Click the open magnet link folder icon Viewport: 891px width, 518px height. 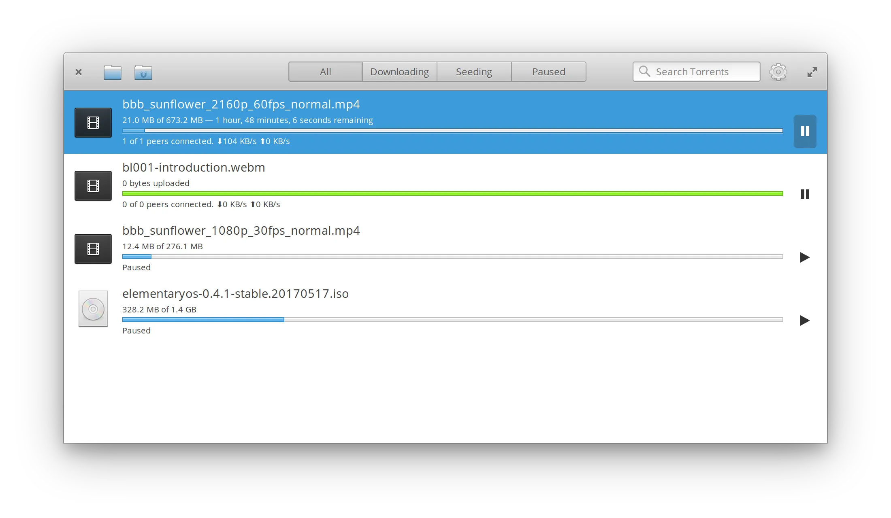coord(143,72)
